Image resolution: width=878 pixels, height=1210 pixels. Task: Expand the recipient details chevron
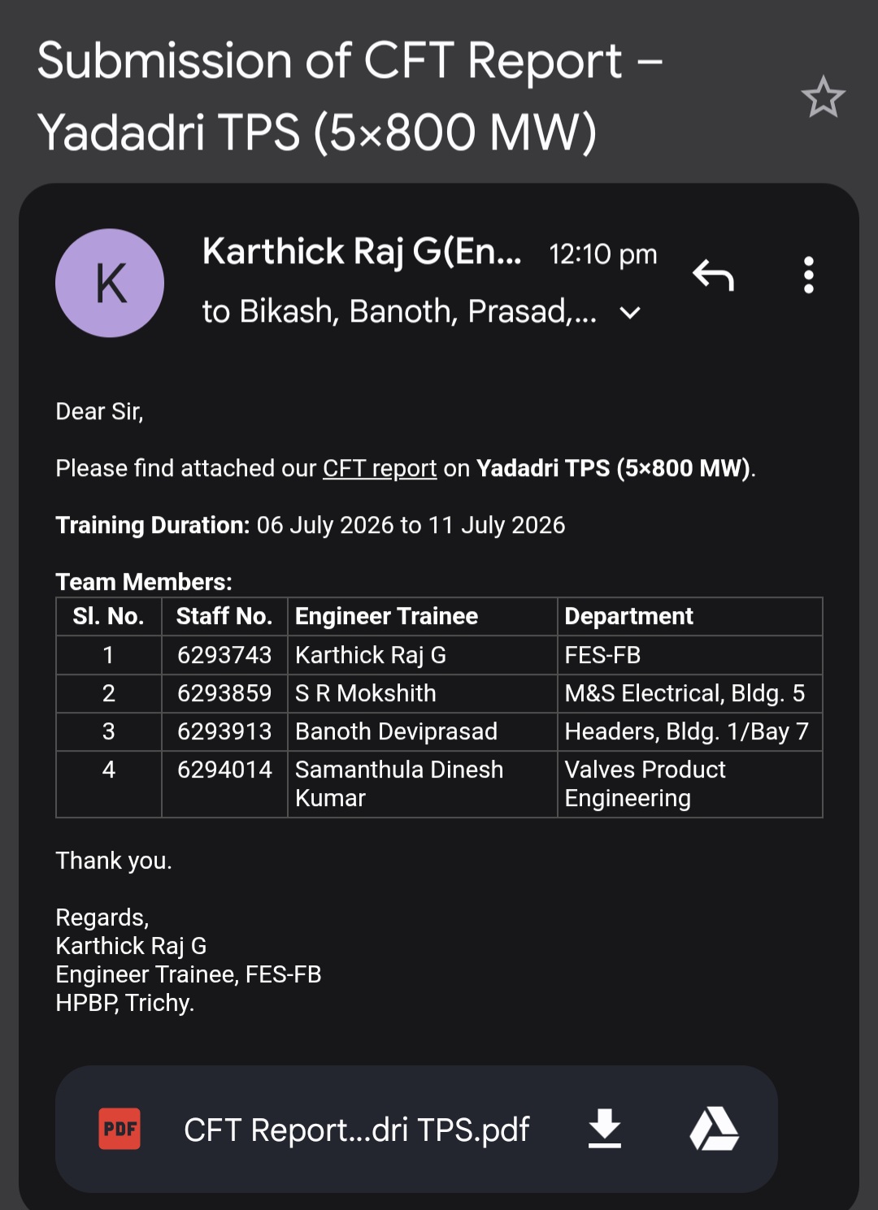[x=630, y=313]
